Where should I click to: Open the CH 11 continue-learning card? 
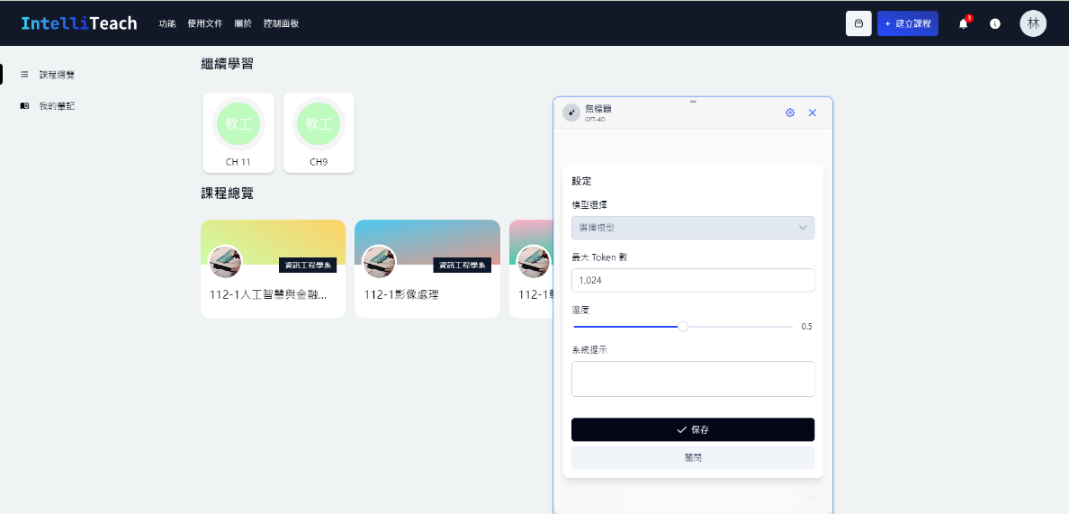tap(238, 133)
